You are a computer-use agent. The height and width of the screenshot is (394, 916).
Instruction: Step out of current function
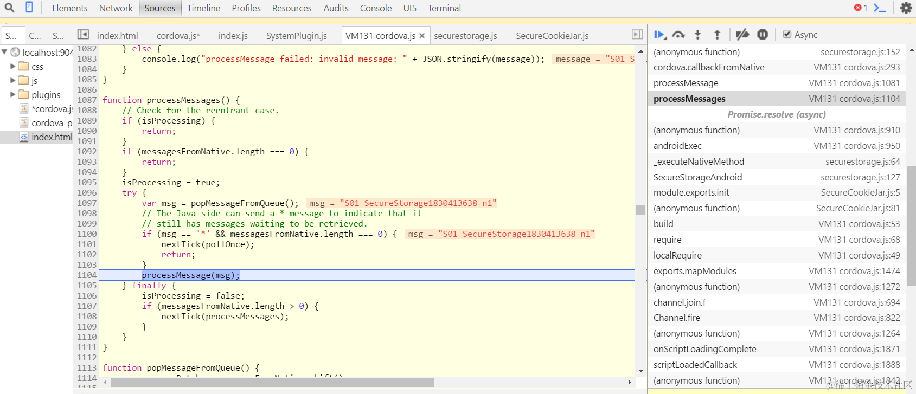coord(717,35)
